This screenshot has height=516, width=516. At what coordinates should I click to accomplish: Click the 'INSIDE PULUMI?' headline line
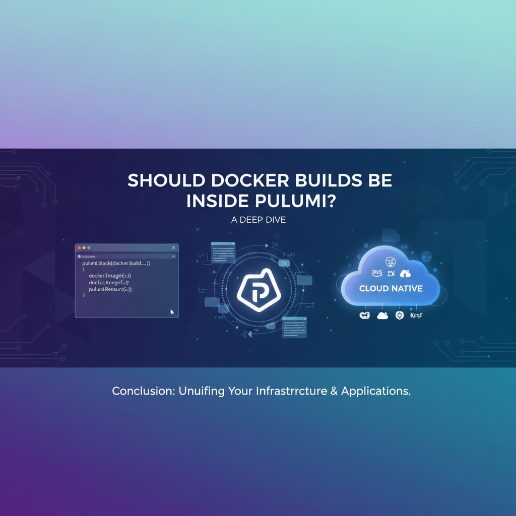point(262,201)
